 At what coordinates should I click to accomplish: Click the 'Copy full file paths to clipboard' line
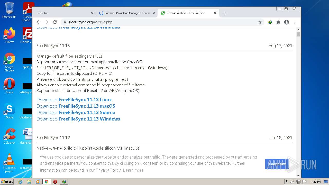click(x=74, y=73)
